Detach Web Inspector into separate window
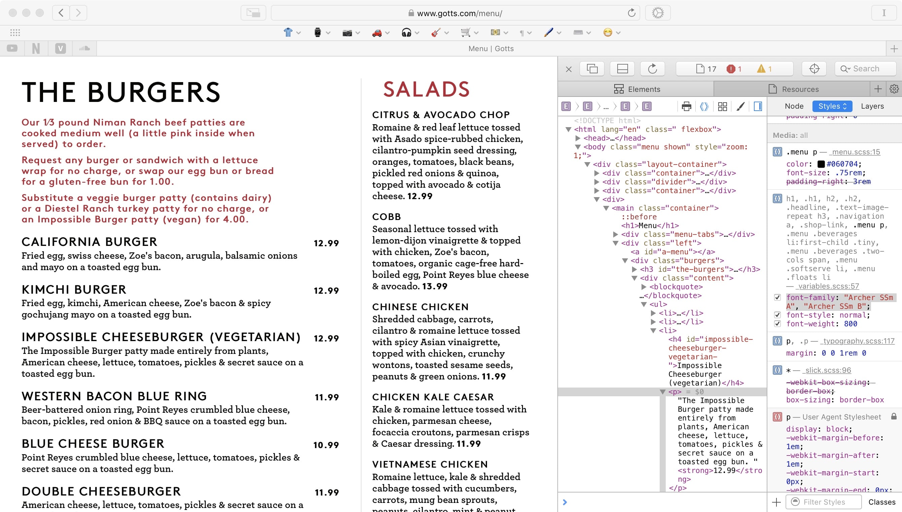The image size is (902, 512). [592, 69]
